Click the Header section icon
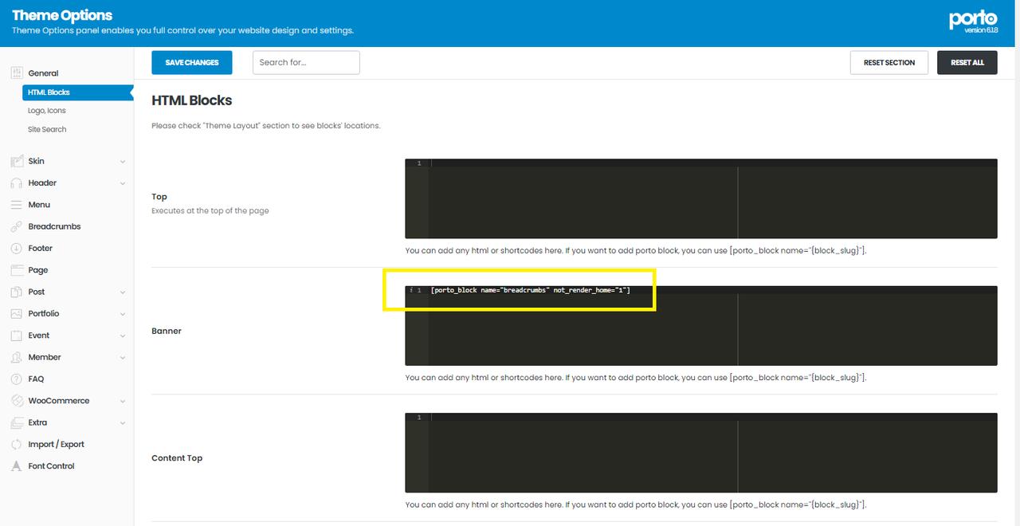Screen dimensions: 1020x526 pyautogui.click(x=17, y=183)
